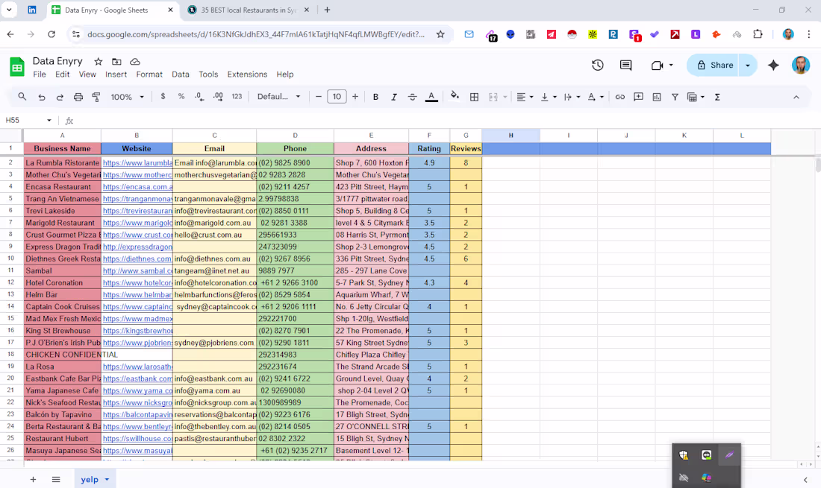Open the Insert link tool

[621, 97]
